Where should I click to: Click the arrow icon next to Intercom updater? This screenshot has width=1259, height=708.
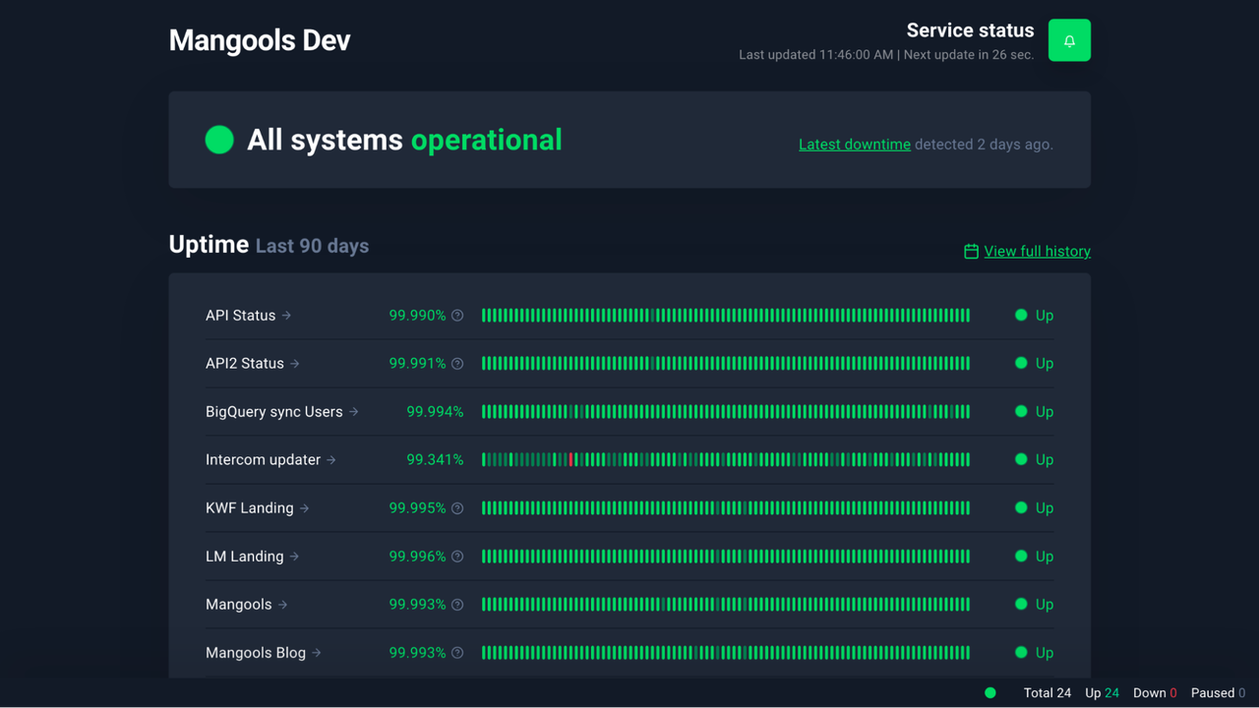click(330, 459)
